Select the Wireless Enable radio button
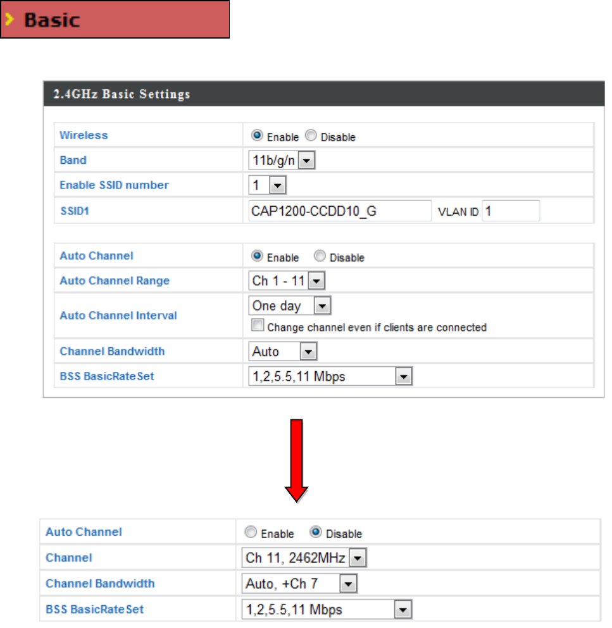Viewport: 612px width, 628px height. pos(257,135)
